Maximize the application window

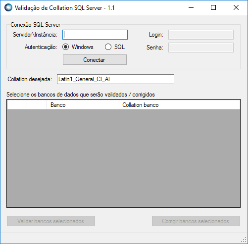[213, 7]
